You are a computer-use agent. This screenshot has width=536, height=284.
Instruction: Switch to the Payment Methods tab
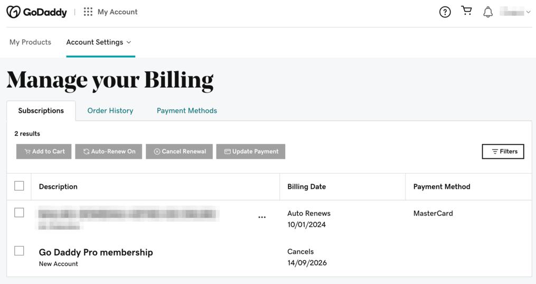pos(186,111)
